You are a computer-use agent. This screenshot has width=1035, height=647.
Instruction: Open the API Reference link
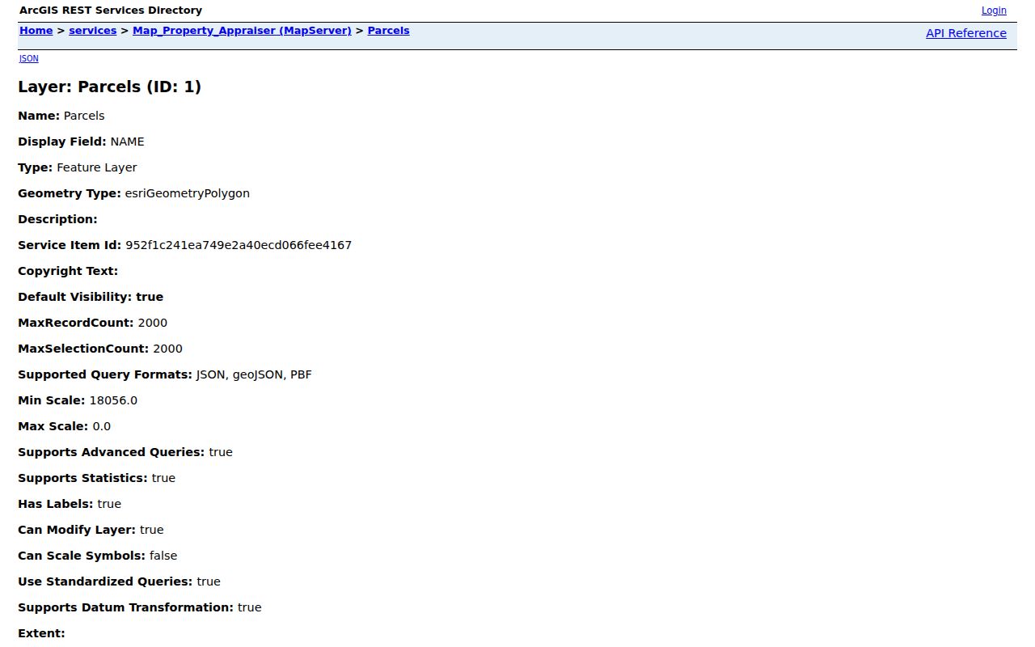[966, 33]
